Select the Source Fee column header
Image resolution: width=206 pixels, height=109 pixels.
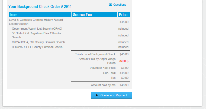[82, 15]
